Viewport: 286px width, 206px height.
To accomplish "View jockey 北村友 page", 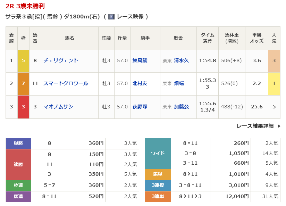I will 140,83.
